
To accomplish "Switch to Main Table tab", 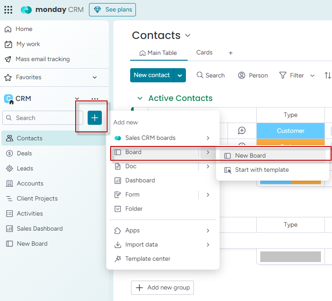I will pyautogui.click(x=158, y=53).
